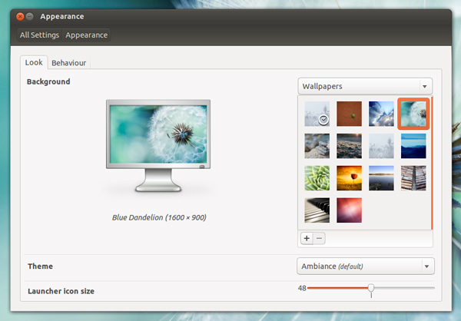Click the minus button to remove a wallpaper

(320, 238)
